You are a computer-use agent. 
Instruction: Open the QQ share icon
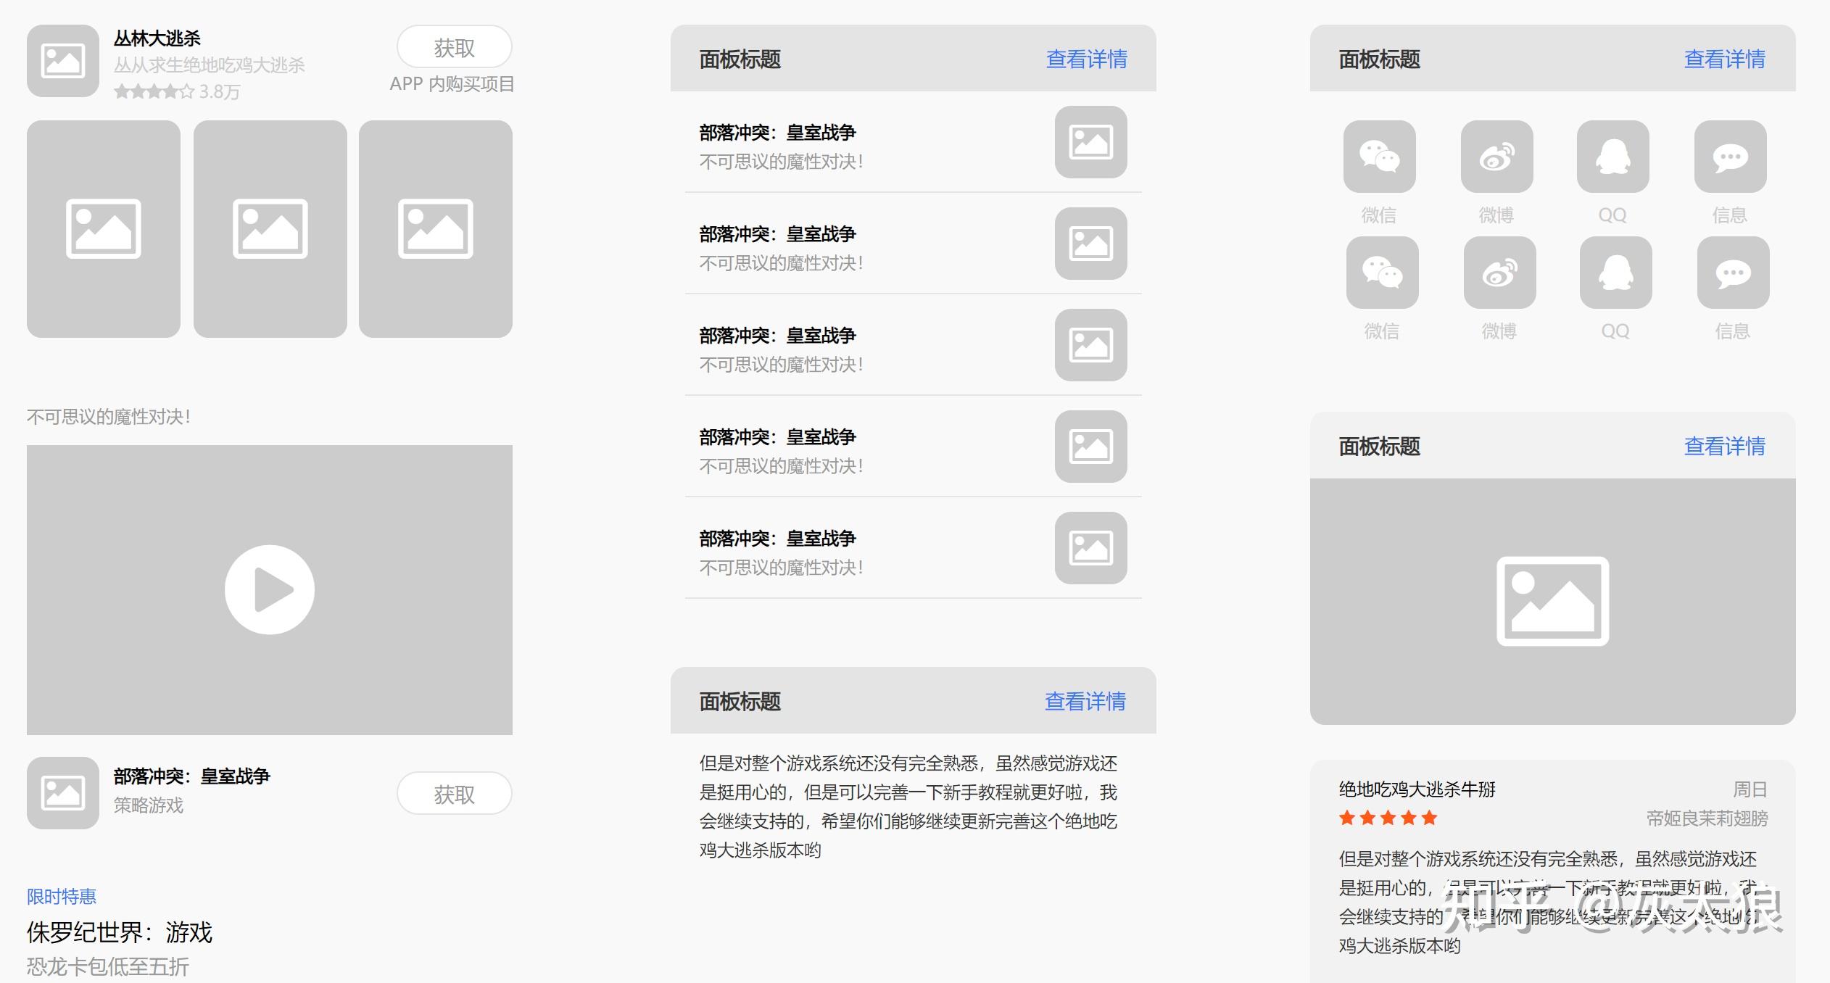[x=1613, y=157]
